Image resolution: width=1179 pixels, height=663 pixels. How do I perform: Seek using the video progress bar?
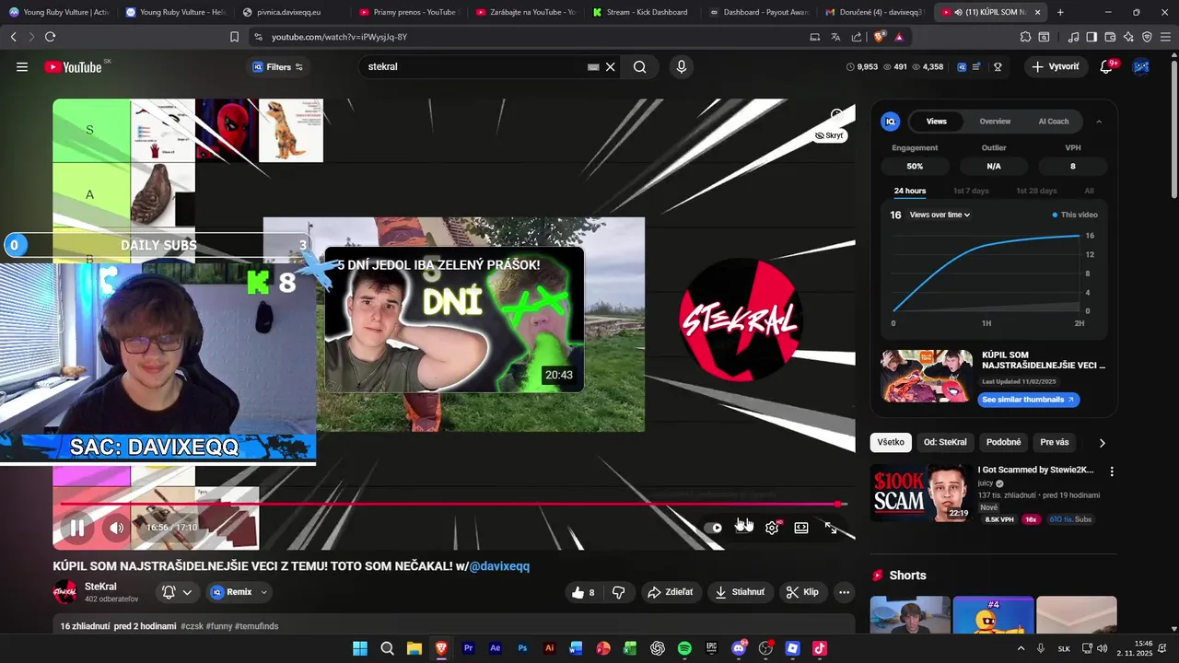point(453,504)
